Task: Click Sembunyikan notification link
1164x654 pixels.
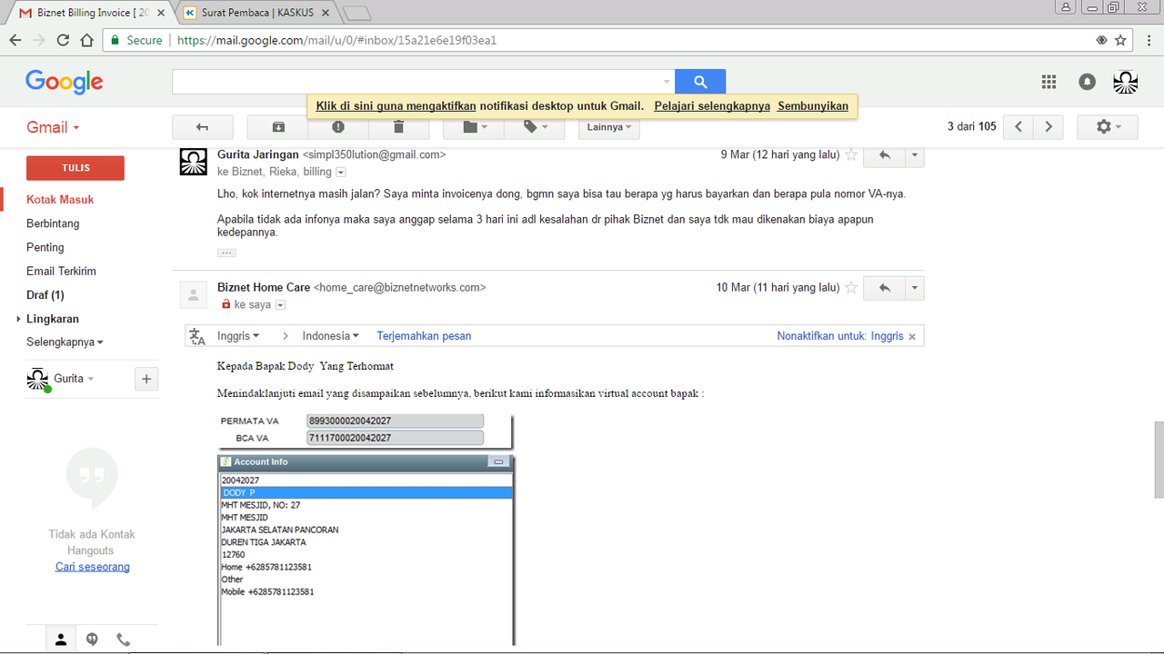Action: coord(813,106)
